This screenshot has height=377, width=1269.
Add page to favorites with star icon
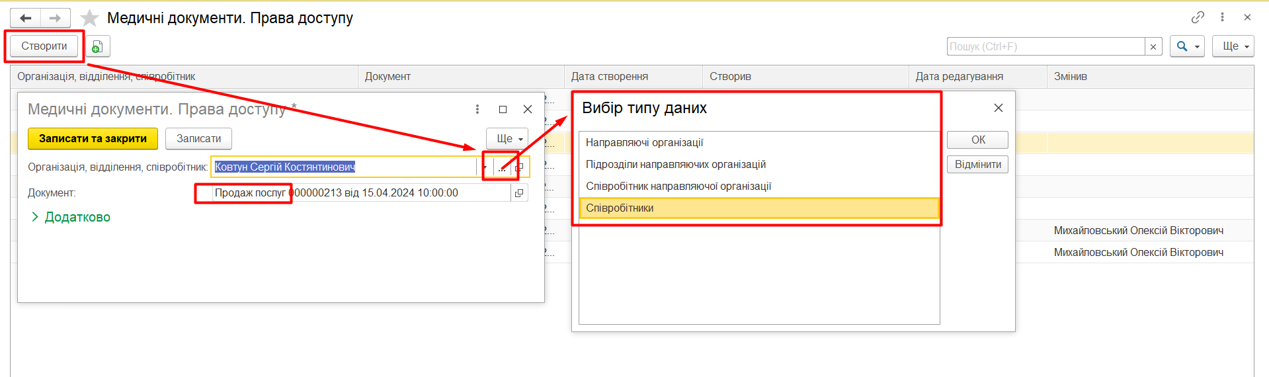(x=89, y=18)
